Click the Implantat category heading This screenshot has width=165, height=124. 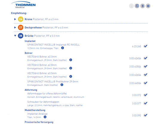(30, 41)
